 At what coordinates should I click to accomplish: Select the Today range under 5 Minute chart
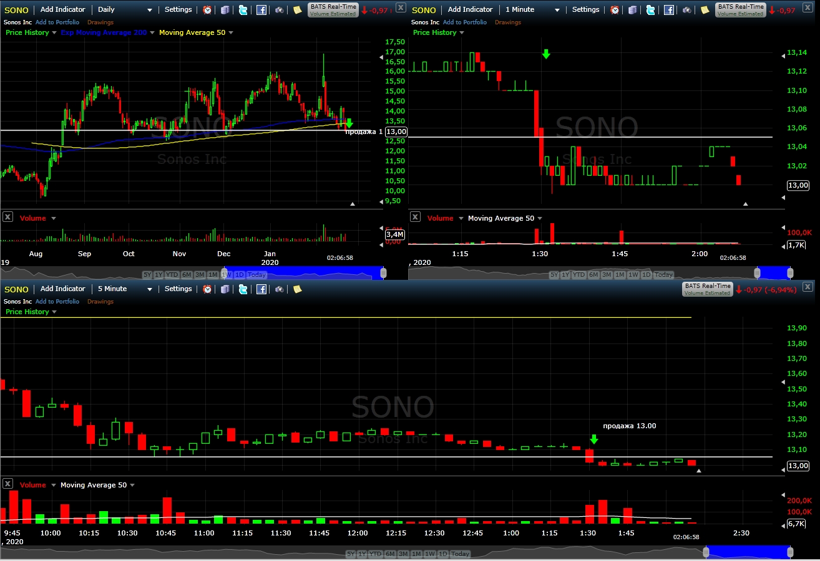460,554
